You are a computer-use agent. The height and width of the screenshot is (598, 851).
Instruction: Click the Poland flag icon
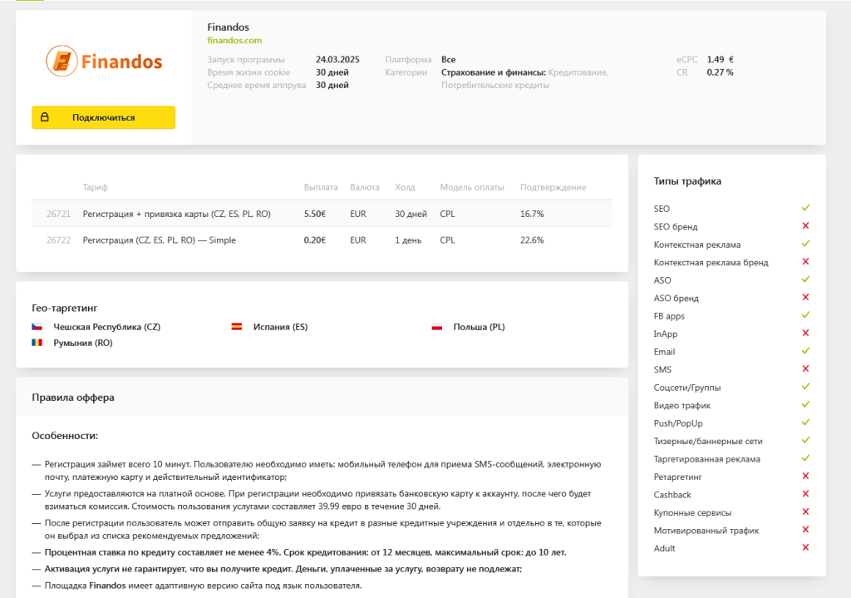tap(436, 327)
